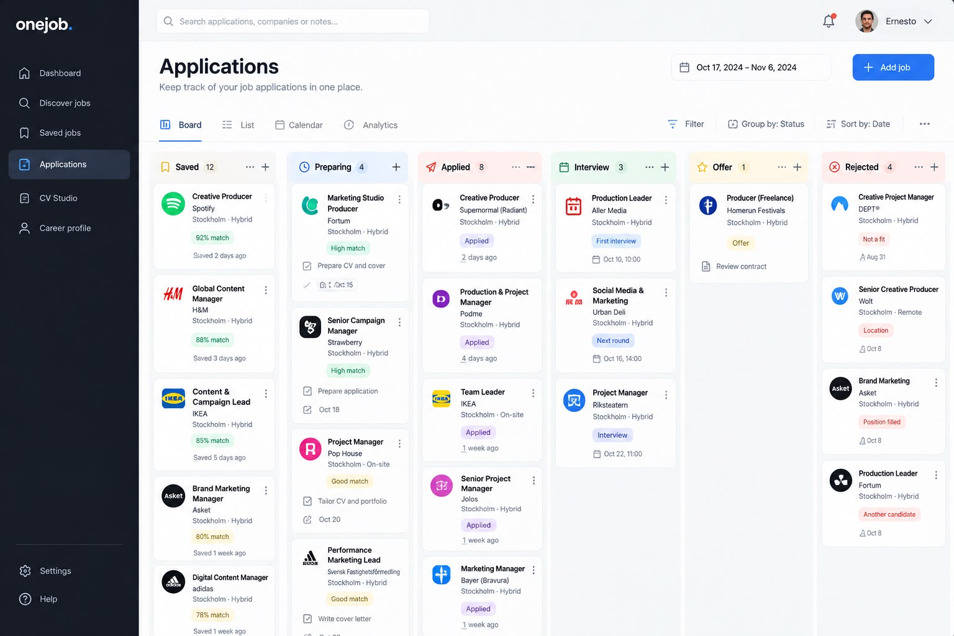Switch to the List view tab

238,125
